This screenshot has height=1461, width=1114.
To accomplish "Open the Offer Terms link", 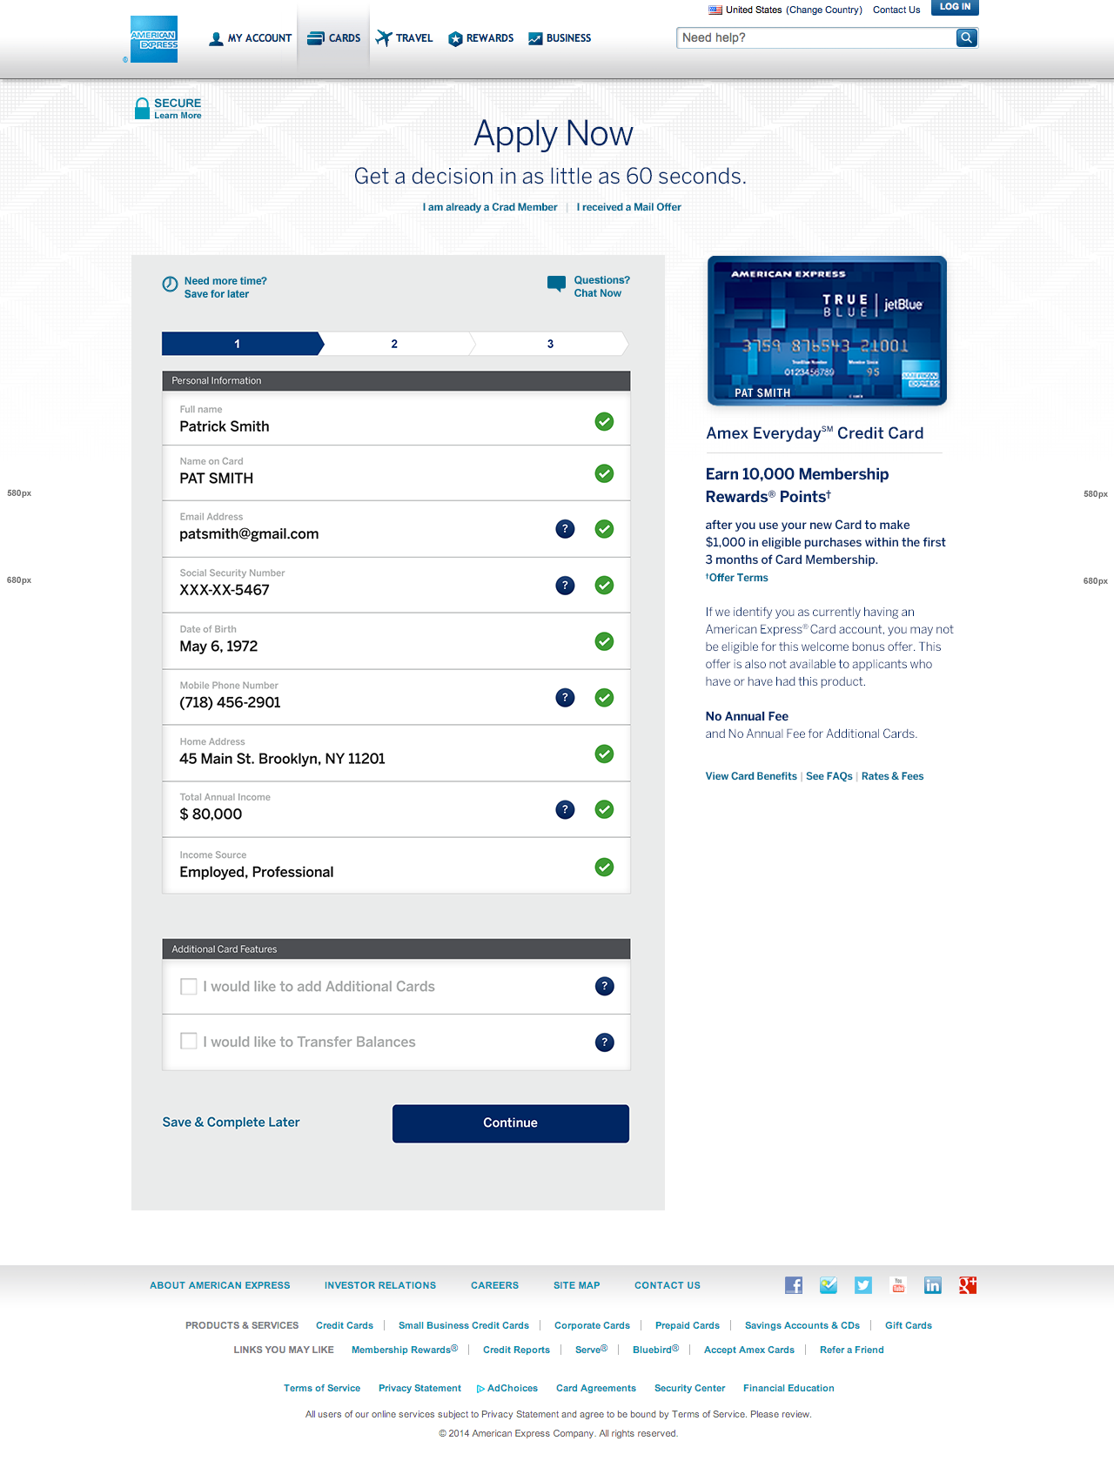I will click(738, 578).
